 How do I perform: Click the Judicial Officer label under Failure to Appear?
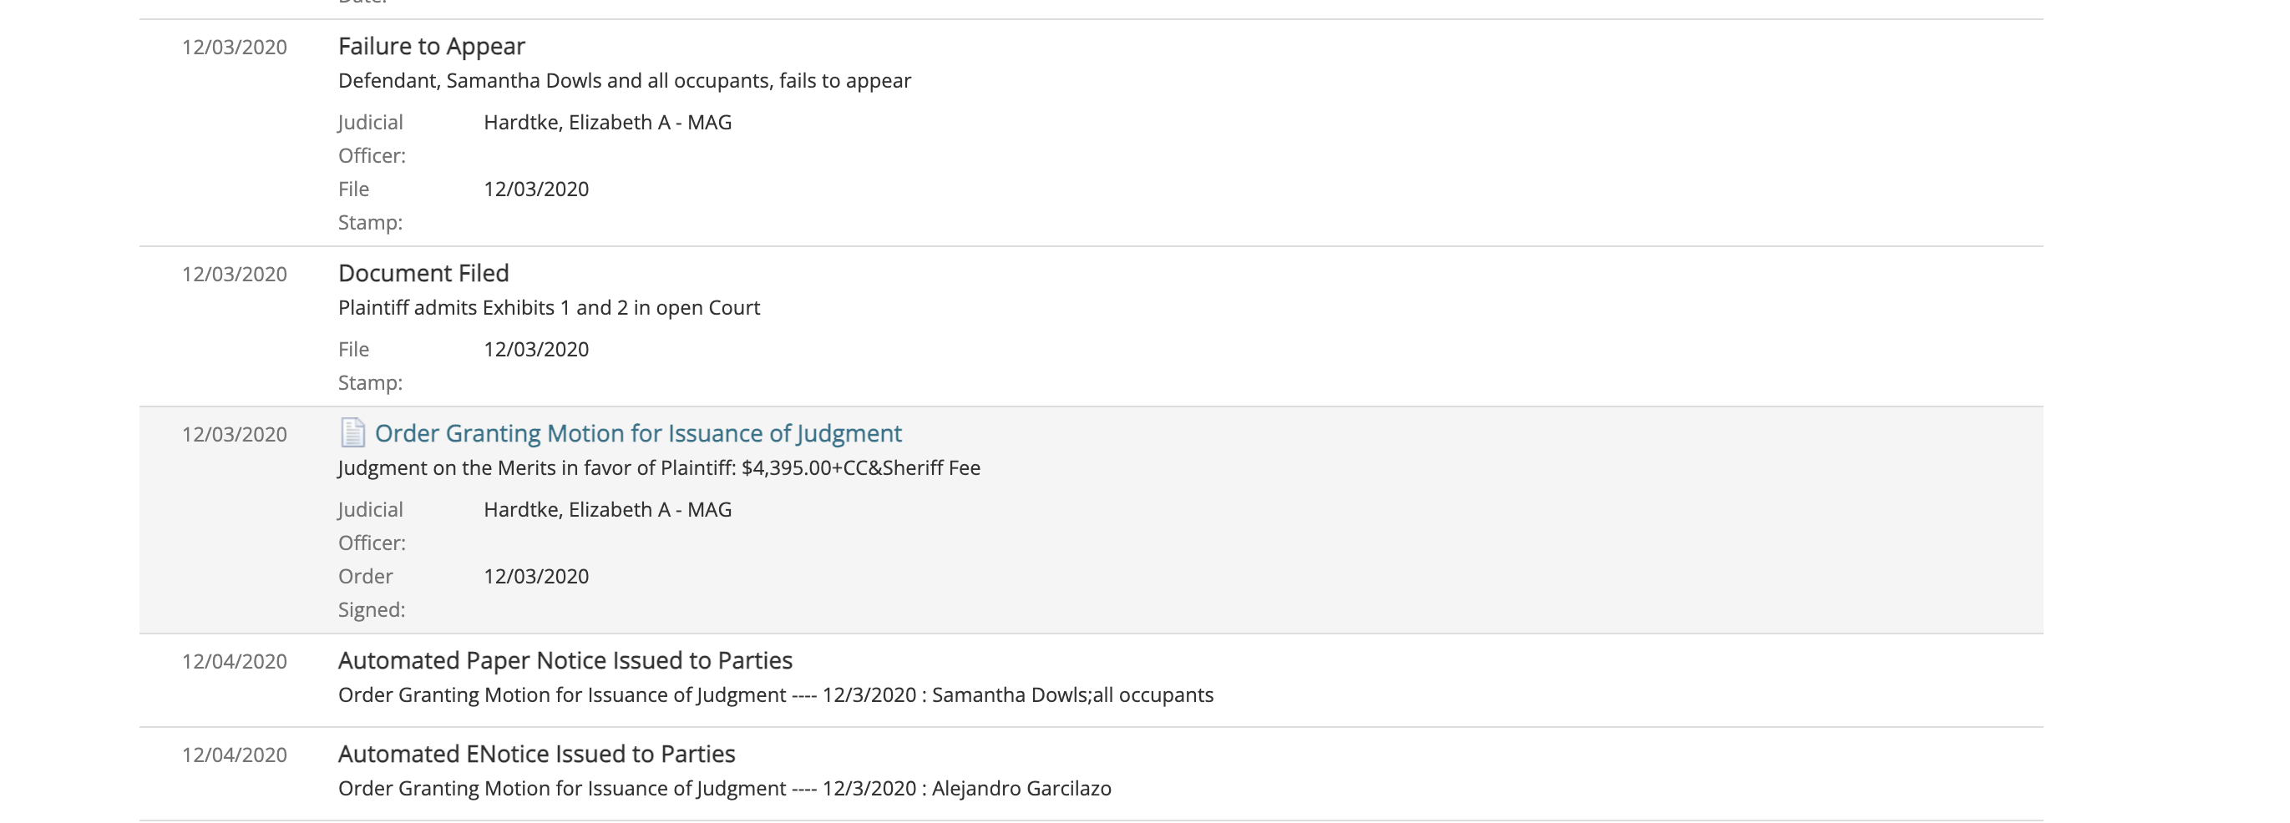pos(372,139)
